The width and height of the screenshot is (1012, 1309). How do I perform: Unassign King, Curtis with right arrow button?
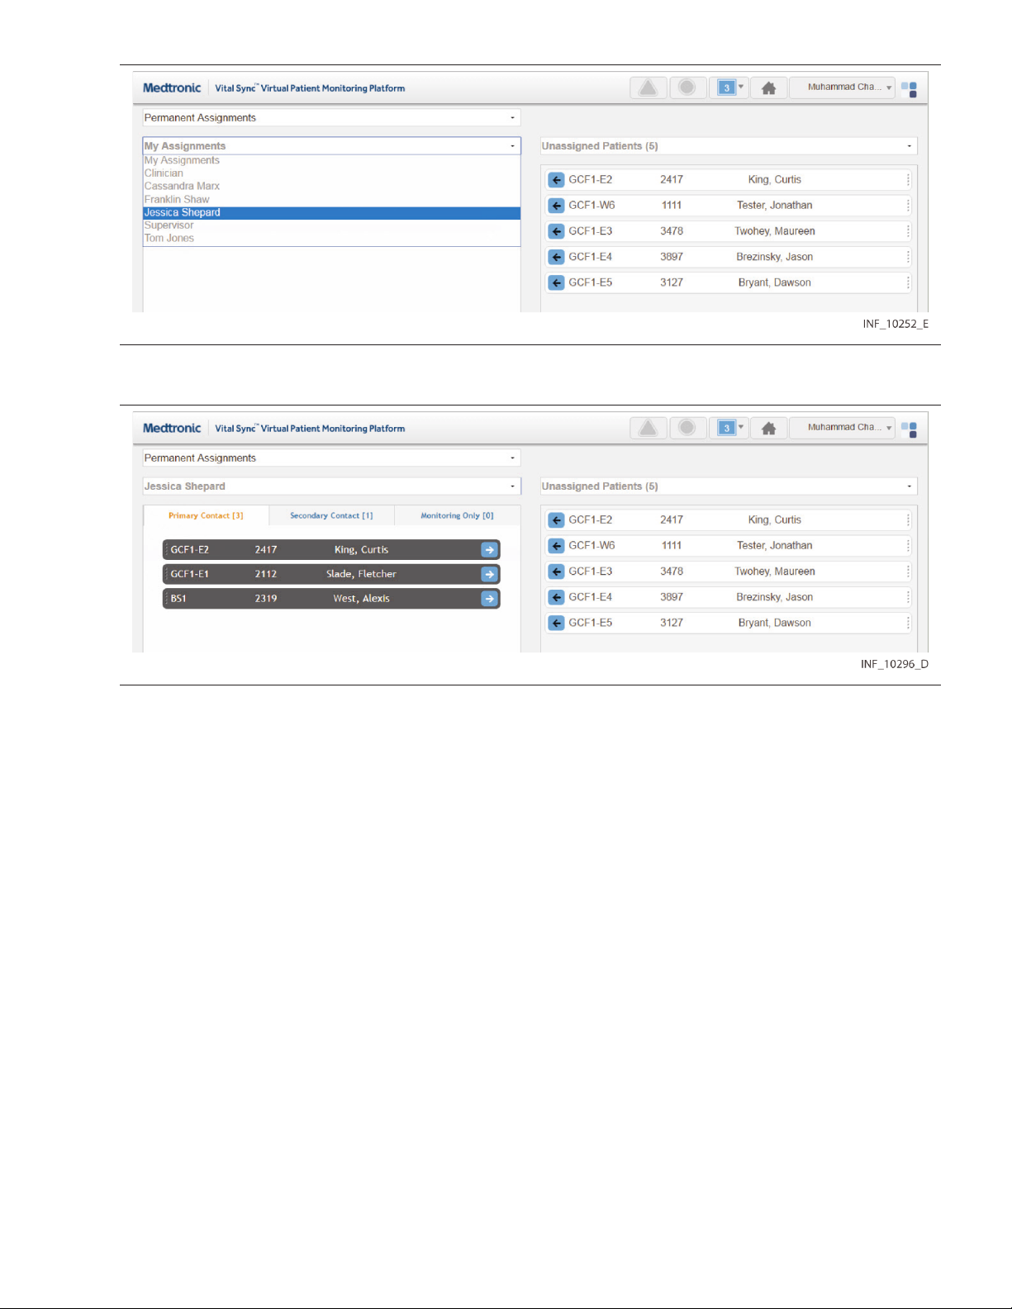(x=490, y=550)
